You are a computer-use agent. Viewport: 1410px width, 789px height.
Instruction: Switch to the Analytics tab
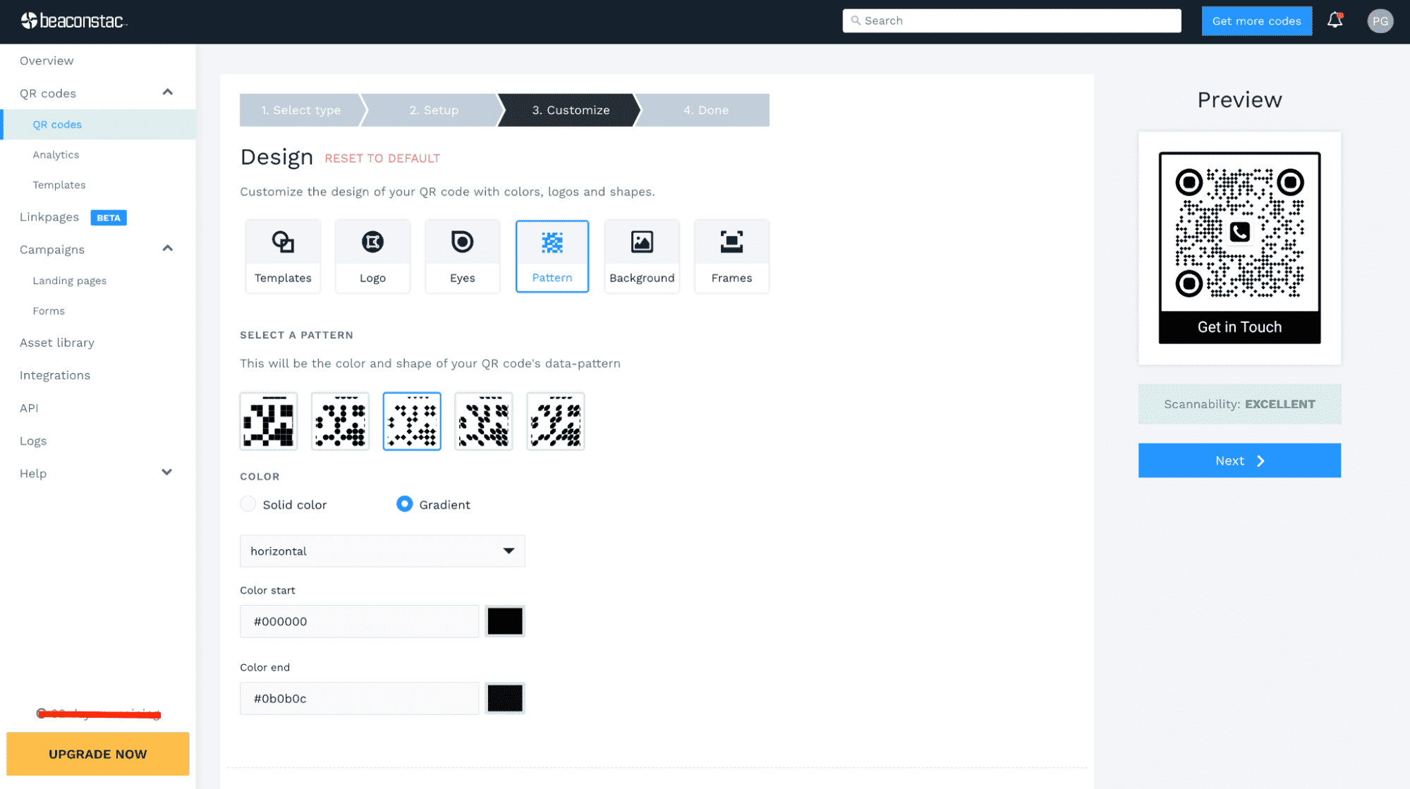click(55, 154)
